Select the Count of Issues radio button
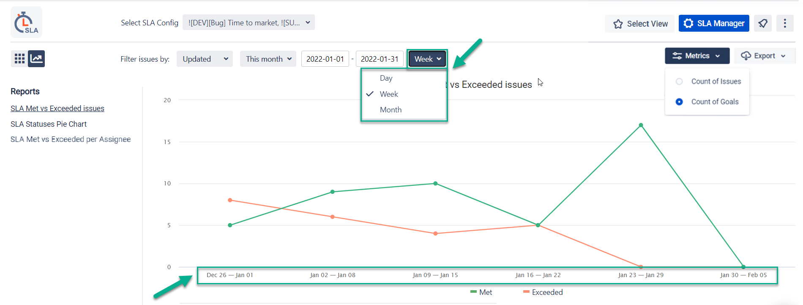803x305 pixels. coord(679,82)
